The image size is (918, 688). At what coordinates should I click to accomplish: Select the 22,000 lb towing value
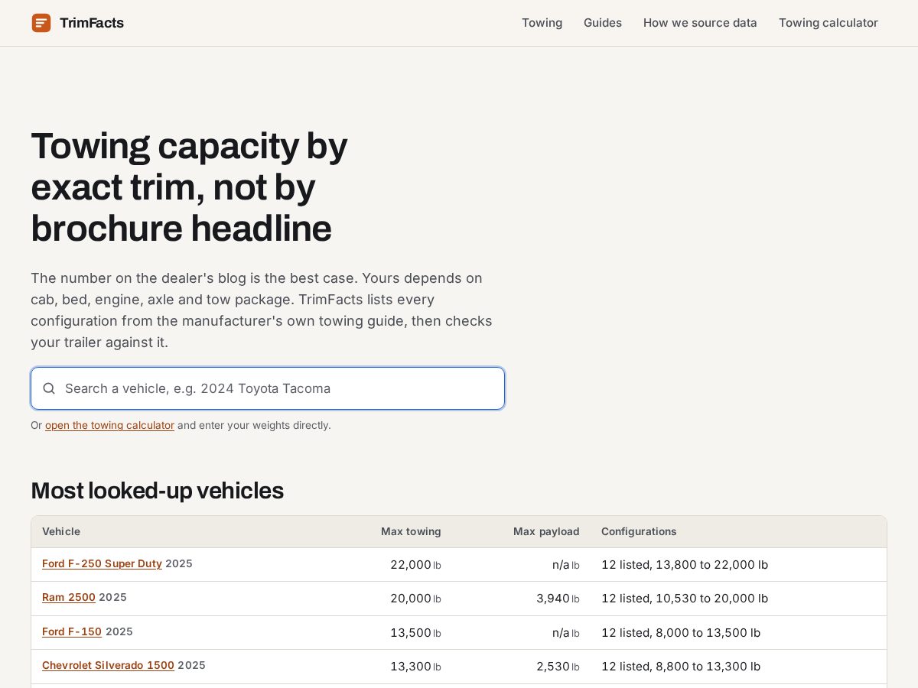[415, 565]
